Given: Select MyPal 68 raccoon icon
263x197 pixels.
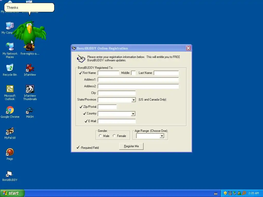Looking at the screenshot, I should pos(10,133).
